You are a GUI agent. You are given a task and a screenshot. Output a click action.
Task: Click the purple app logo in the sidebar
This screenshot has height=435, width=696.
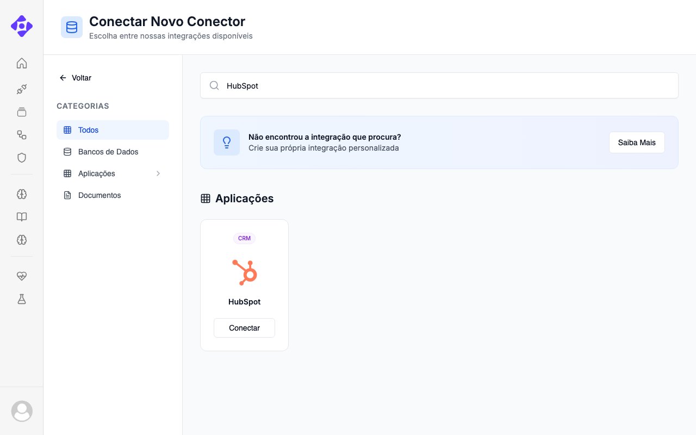click(22, 26)
